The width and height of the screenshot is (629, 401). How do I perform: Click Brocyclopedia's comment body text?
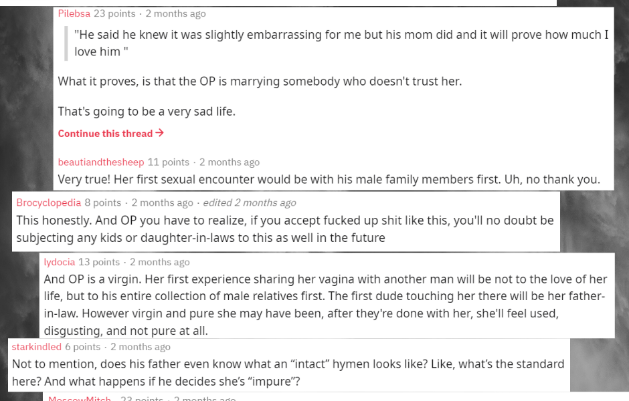coord(285,229)
